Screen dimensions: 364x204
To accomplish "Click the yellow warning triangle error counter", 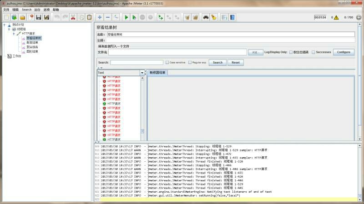I will (x=336, y=18).
